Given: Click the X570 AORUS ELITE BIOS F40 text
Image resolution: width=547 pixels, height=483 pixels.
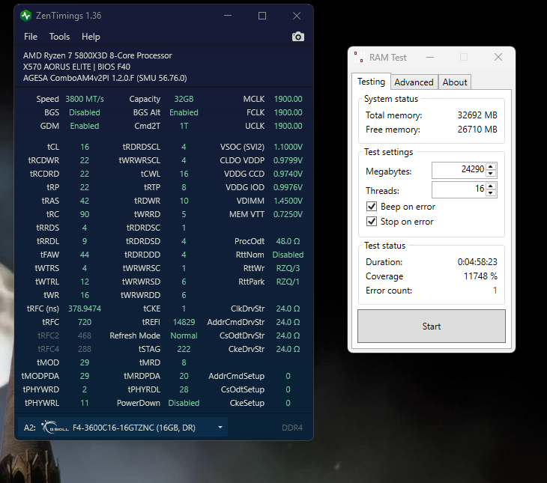Looking at the screenshot, I should pos(76,67).
